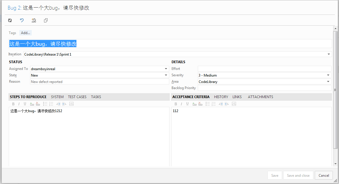
Task: Click the create copy of work item icon
Action: coord(46,20)
